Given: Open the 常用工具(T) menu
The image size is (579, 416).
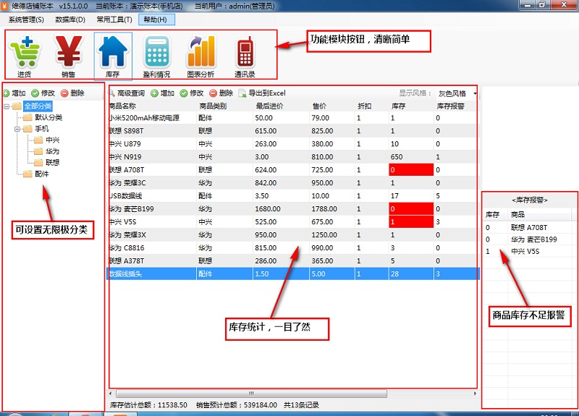Looking at the screenshot, I should point(114,20).
